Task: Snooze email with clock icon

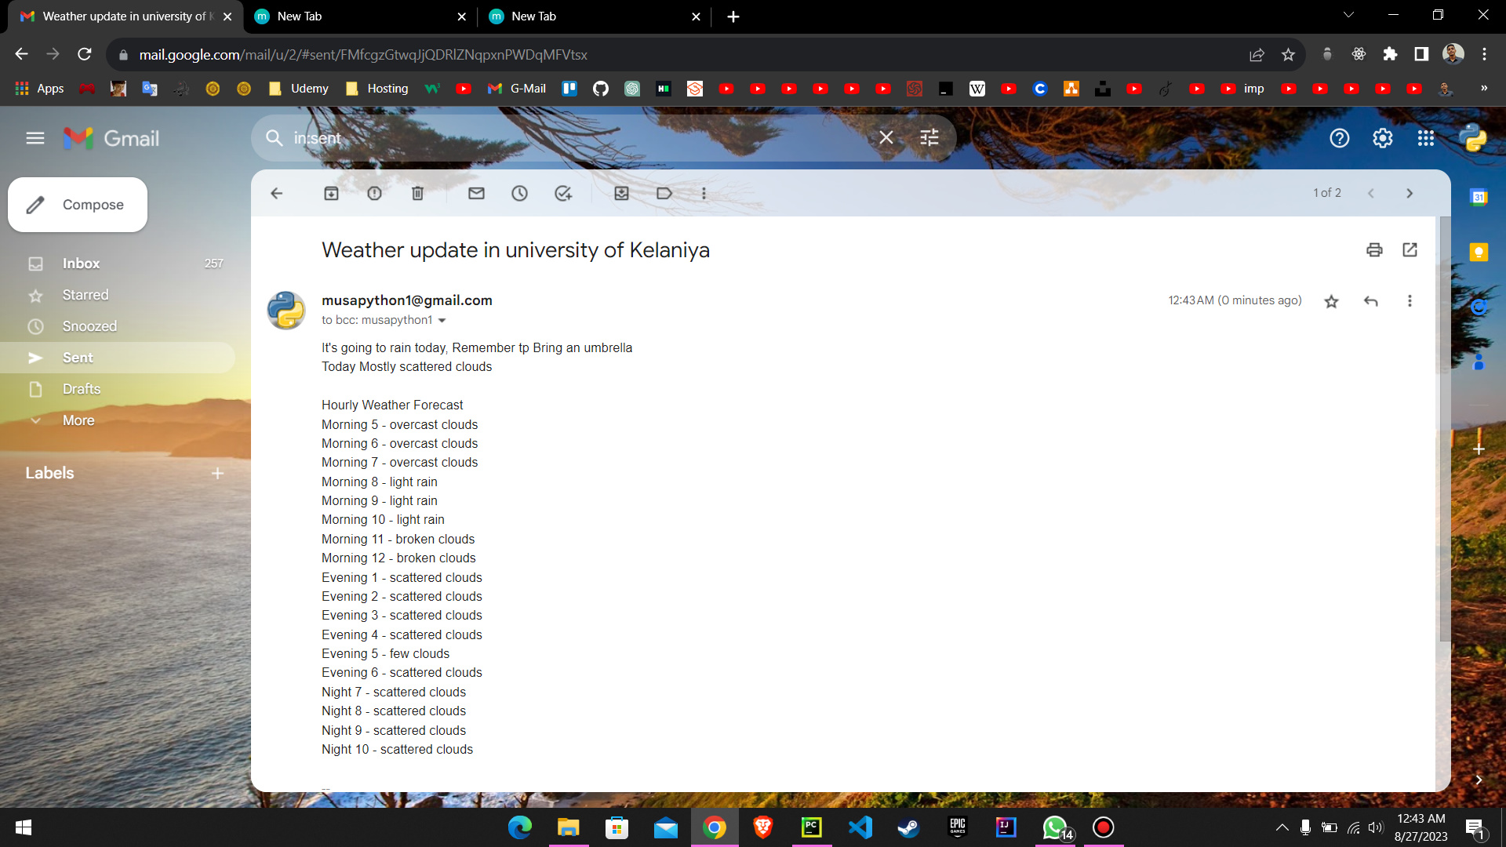Action: click(x=519, y=194)
